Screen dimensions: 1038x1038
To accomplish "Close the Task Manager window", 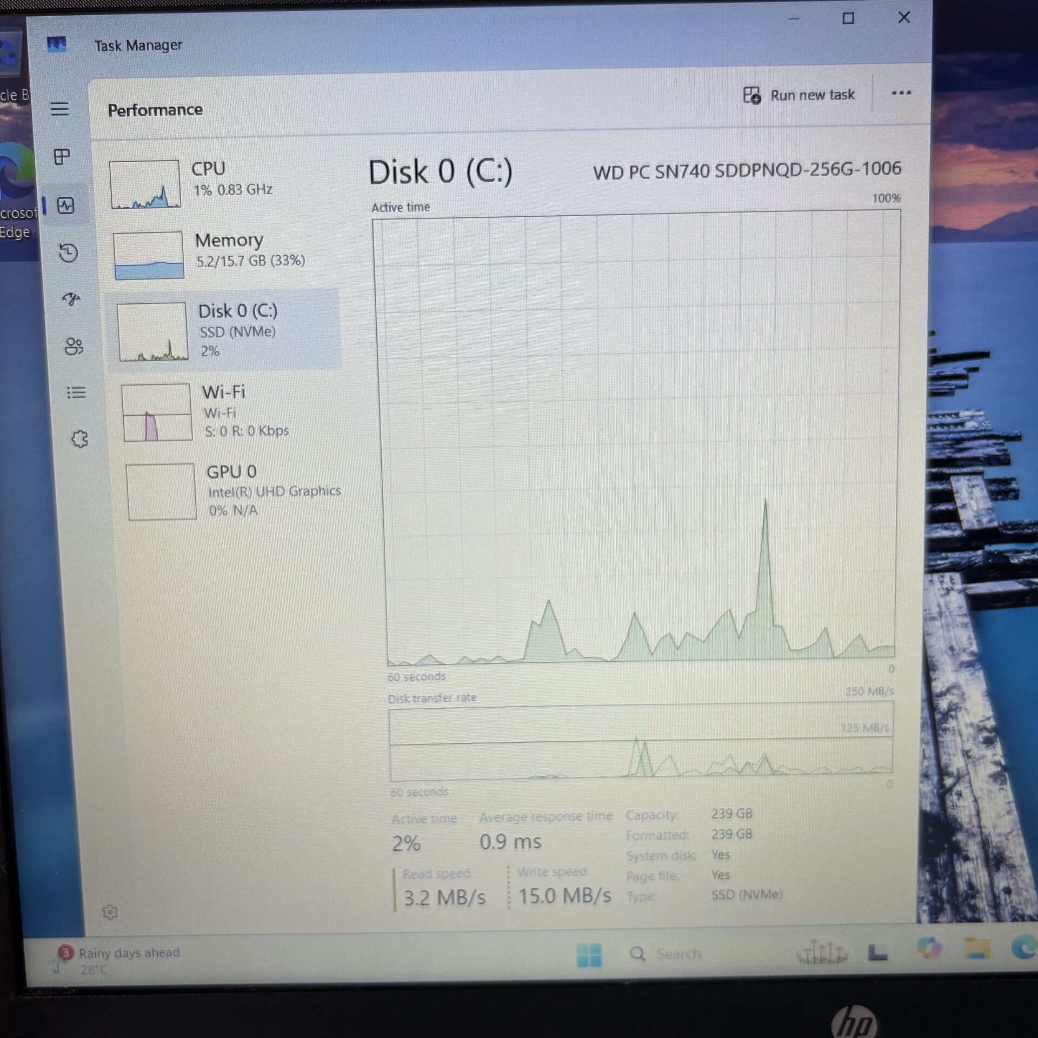I will tap(904, 18).
